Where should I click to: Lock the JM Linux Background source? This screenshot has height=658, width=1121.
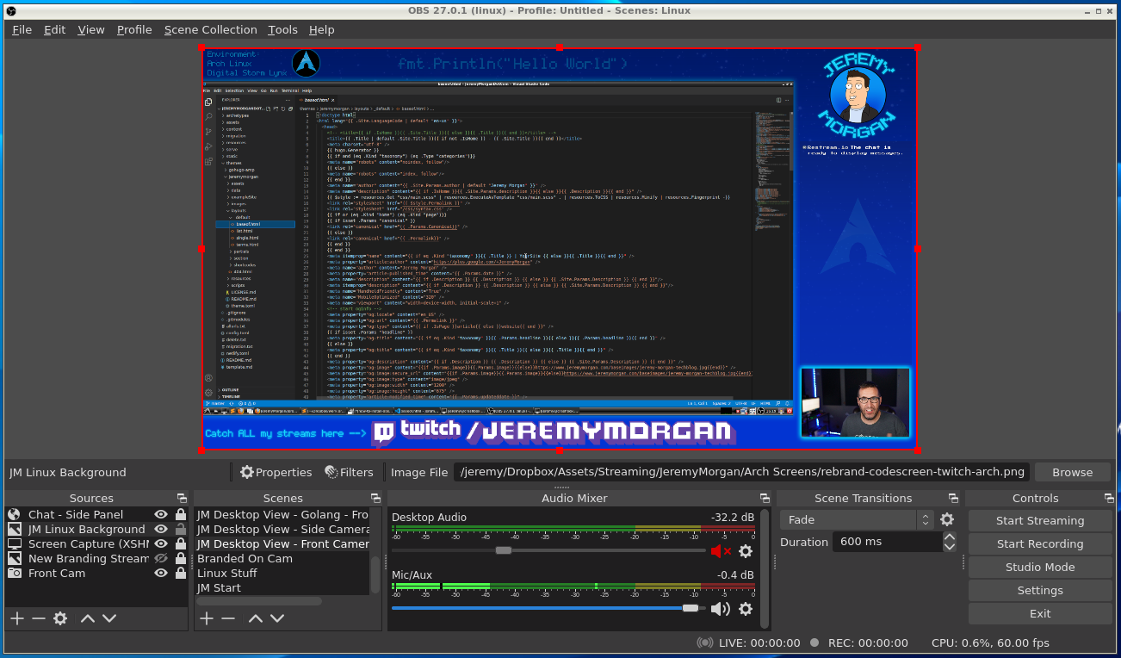(180, 529)
